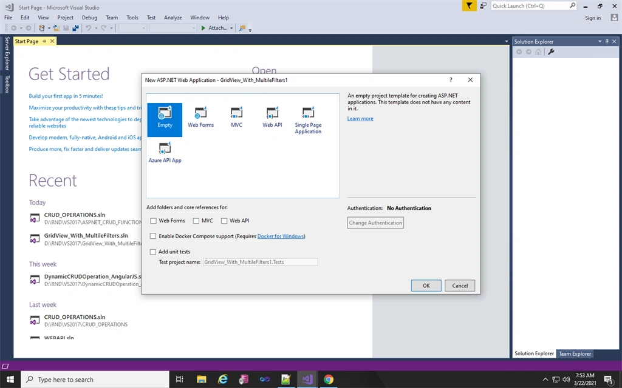
Task: Select the Web API project template icon
Action: coord(272,113)
